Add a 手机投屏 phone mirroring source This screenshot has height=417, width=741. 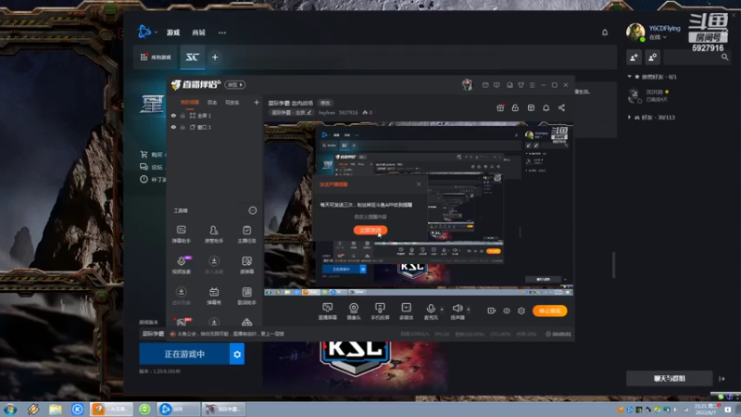[380, 311]
